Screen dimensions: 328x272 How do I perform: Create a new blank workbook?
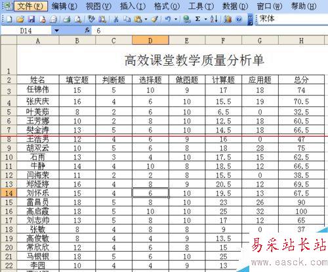tap(9, 19)
